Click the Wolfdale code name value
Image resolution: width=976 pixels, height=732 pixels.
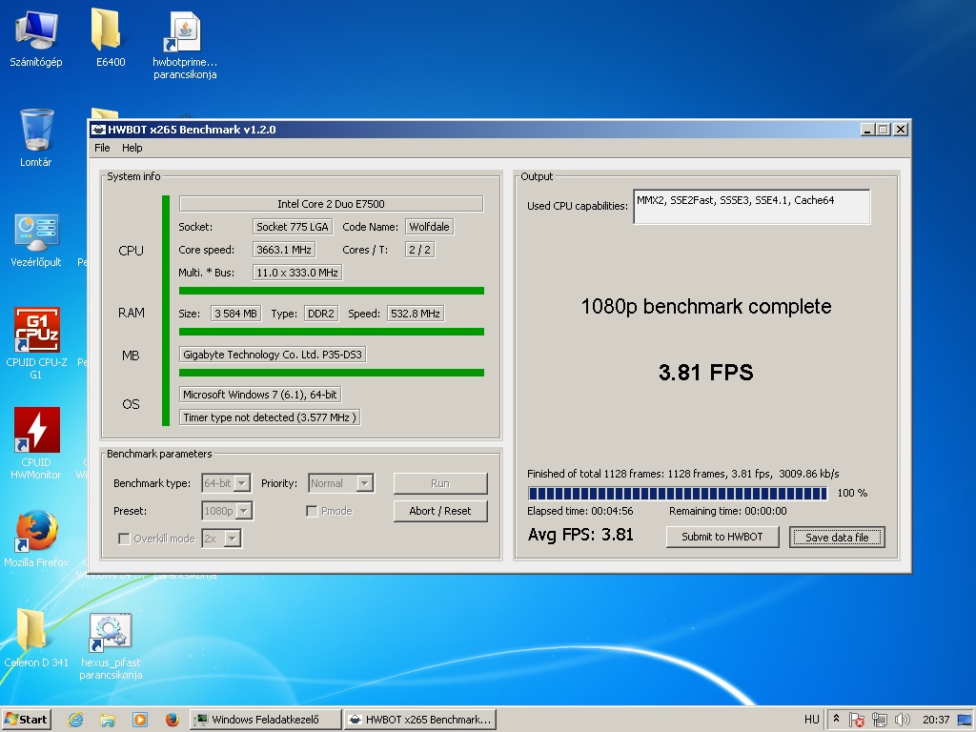point(429,227)
